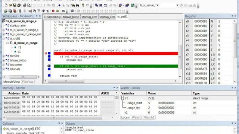Expand ts_is_value_in_range_s child node

click(x=4, y=30)
